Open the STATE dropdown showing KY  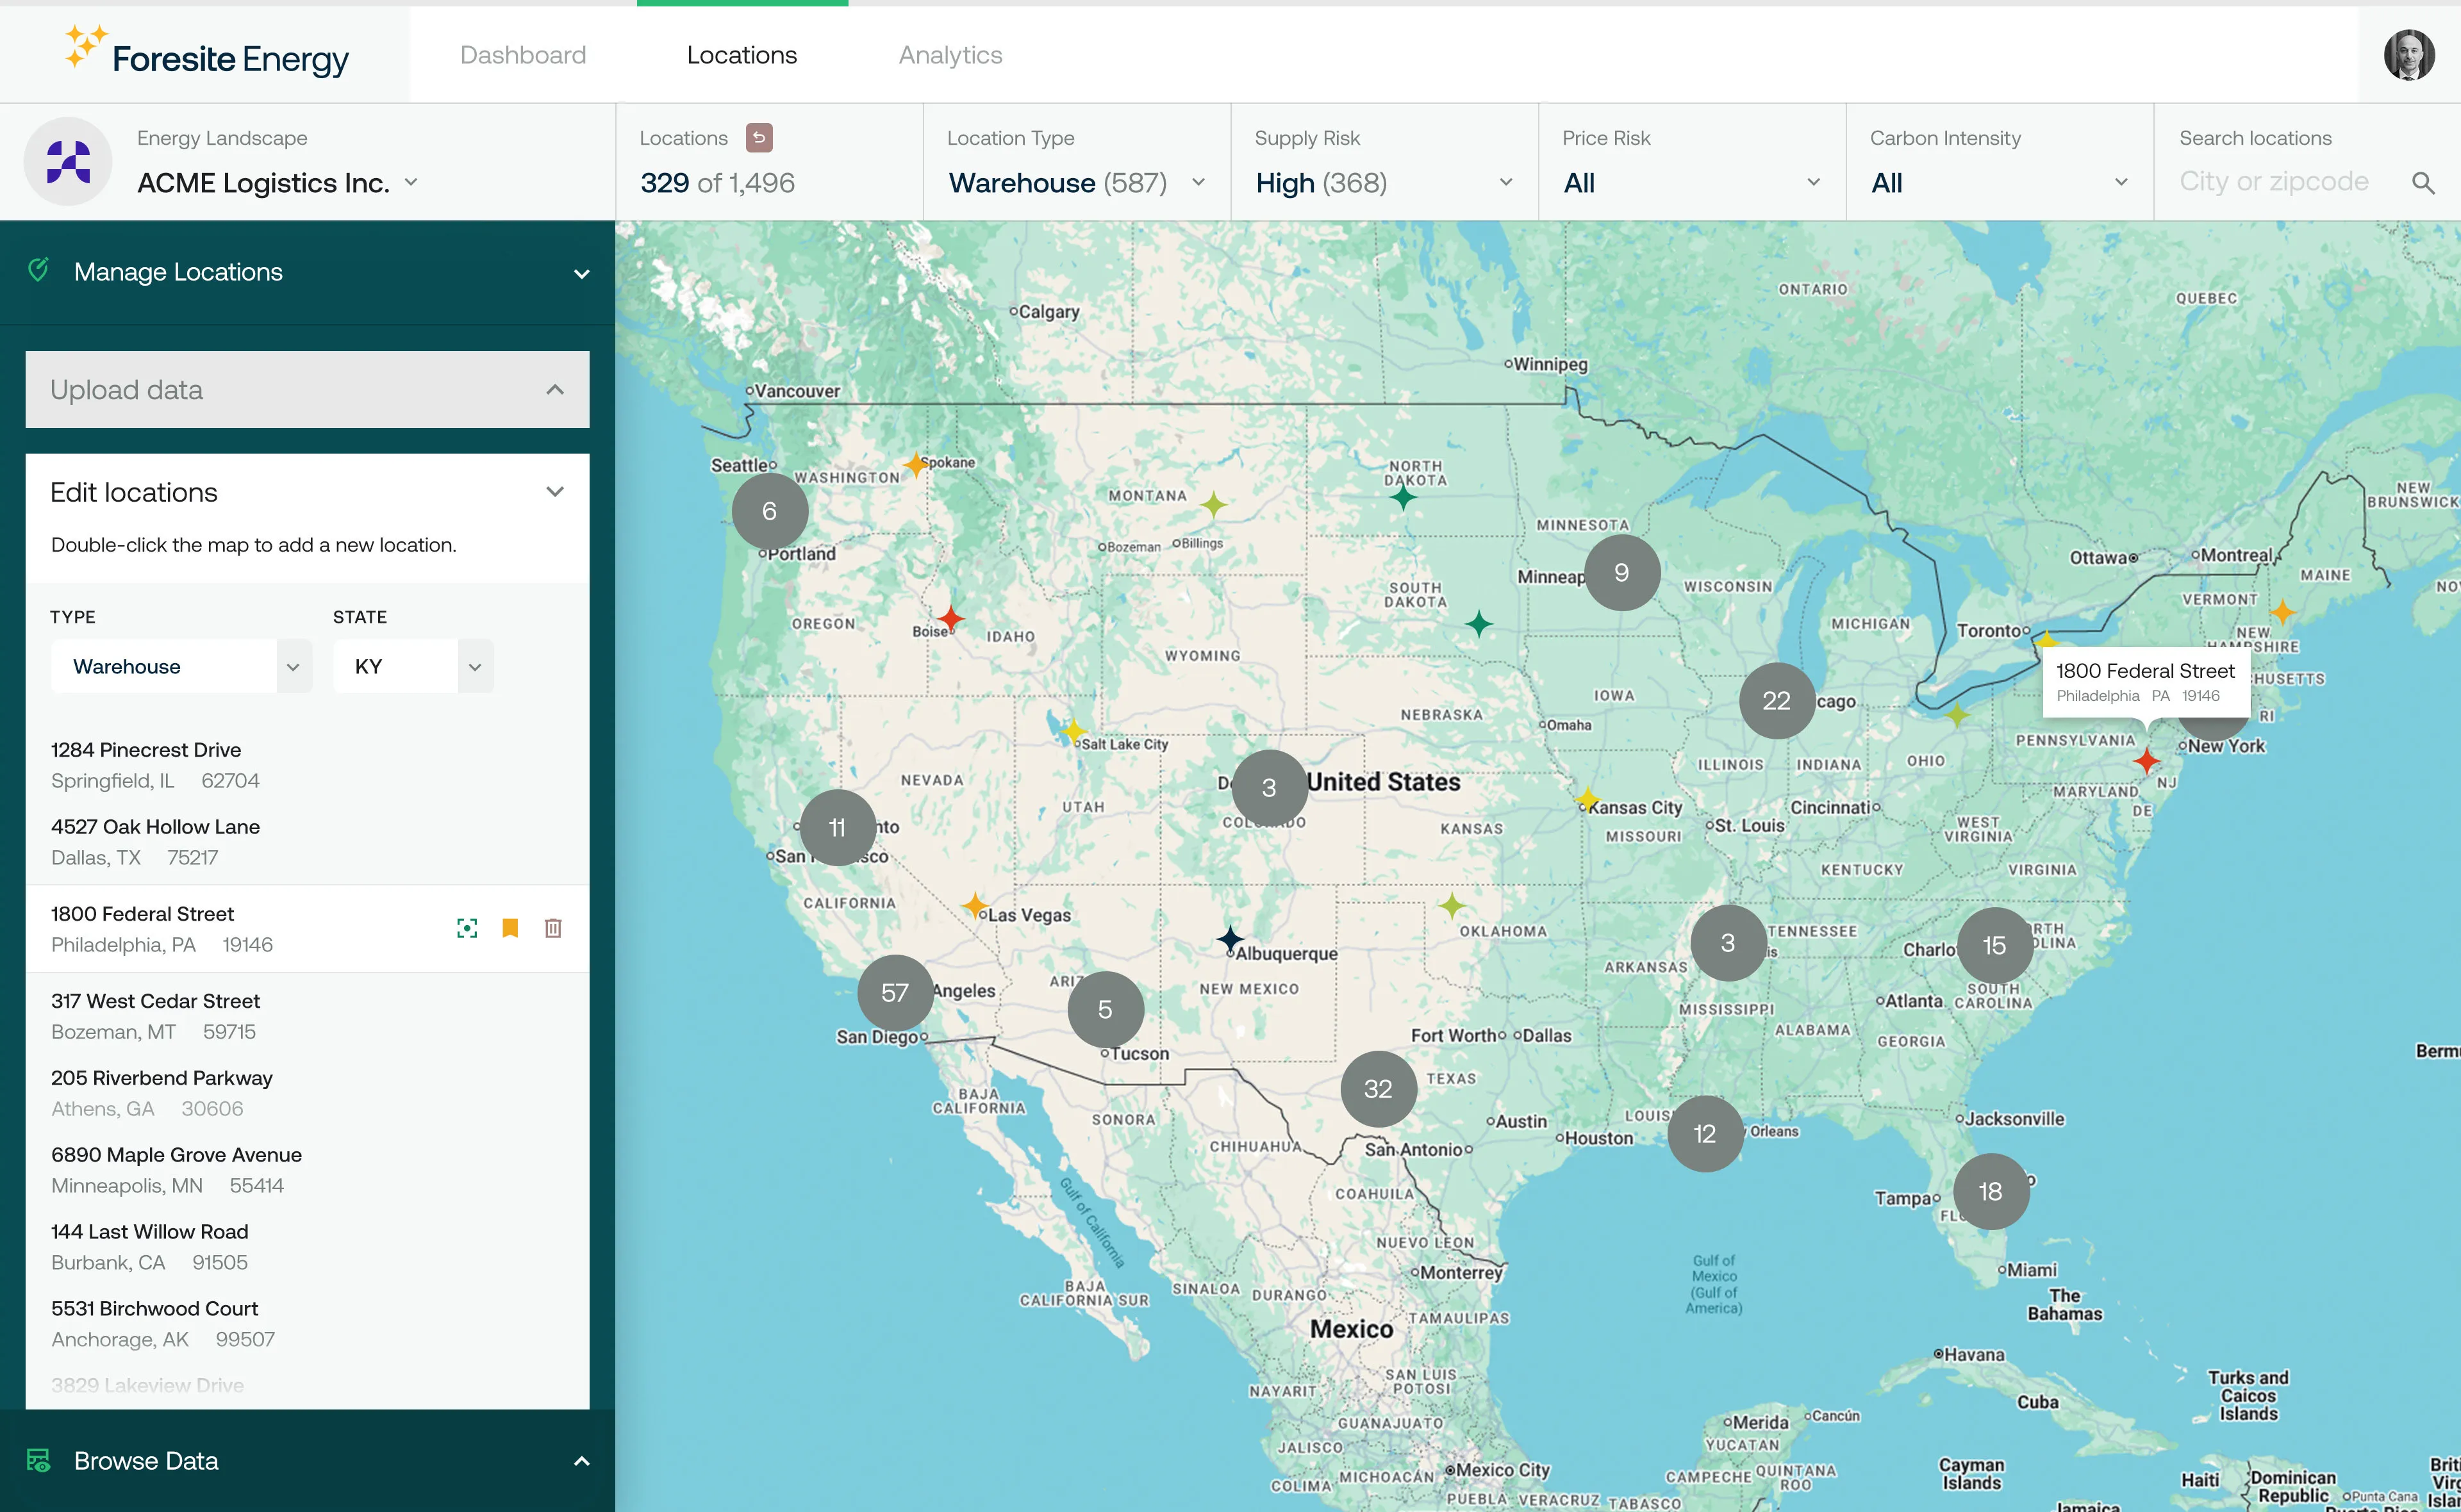(x=413, y=666)
